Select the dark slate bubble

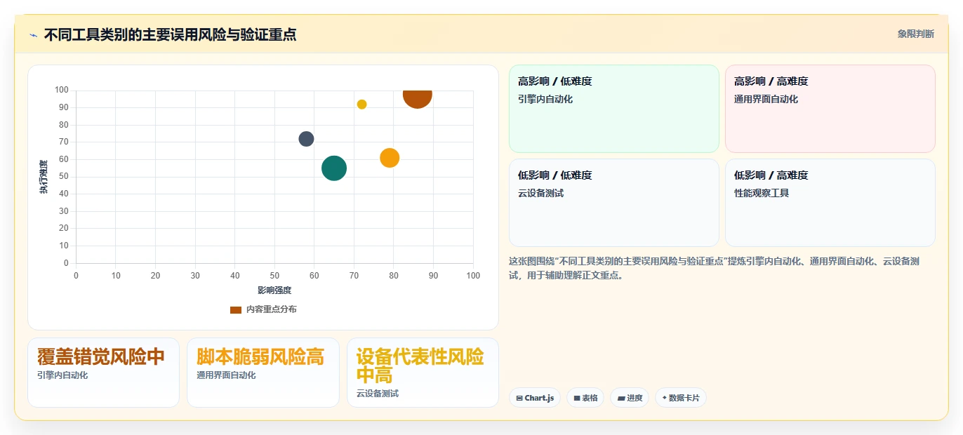[x=306, y=139]
